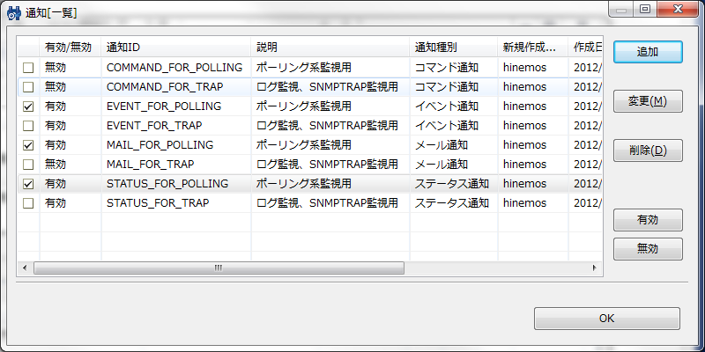Uncheck the EVENT_FOR_POLLING checkbox
The width and height of the screenshot is (705, 352).
[x=28, y=106]
